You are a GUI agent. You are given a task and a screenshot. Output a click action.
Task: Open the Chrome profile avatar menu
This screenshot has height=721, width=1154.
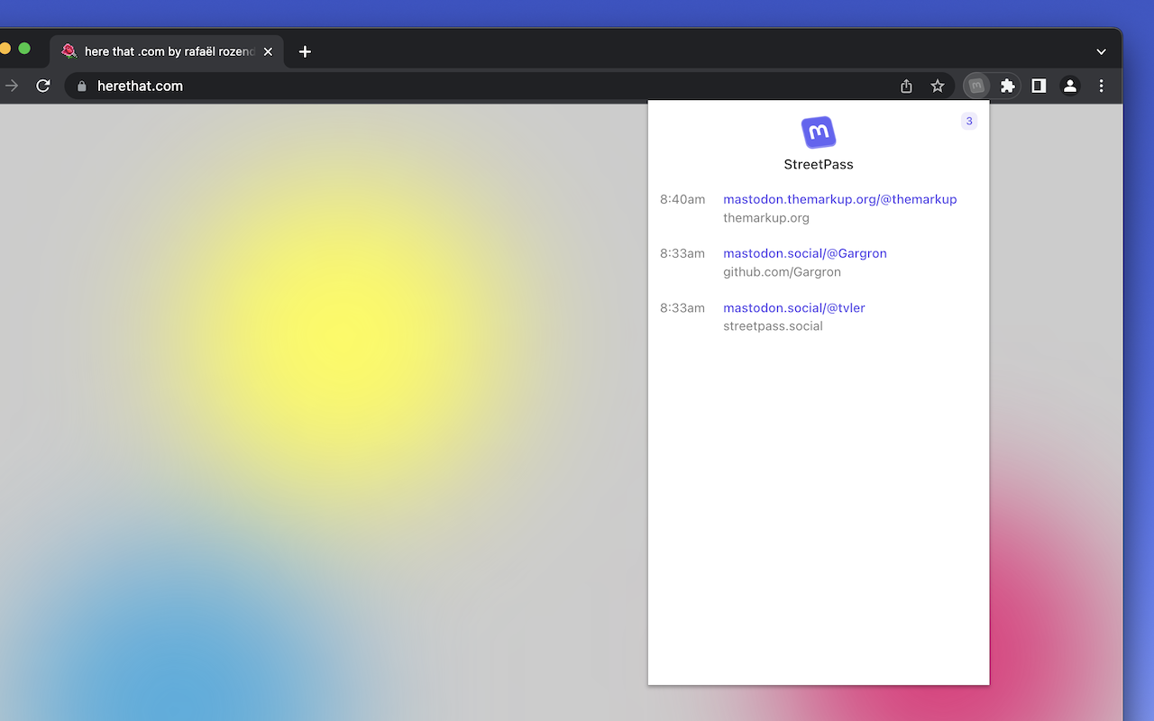tap(1070, 86)
